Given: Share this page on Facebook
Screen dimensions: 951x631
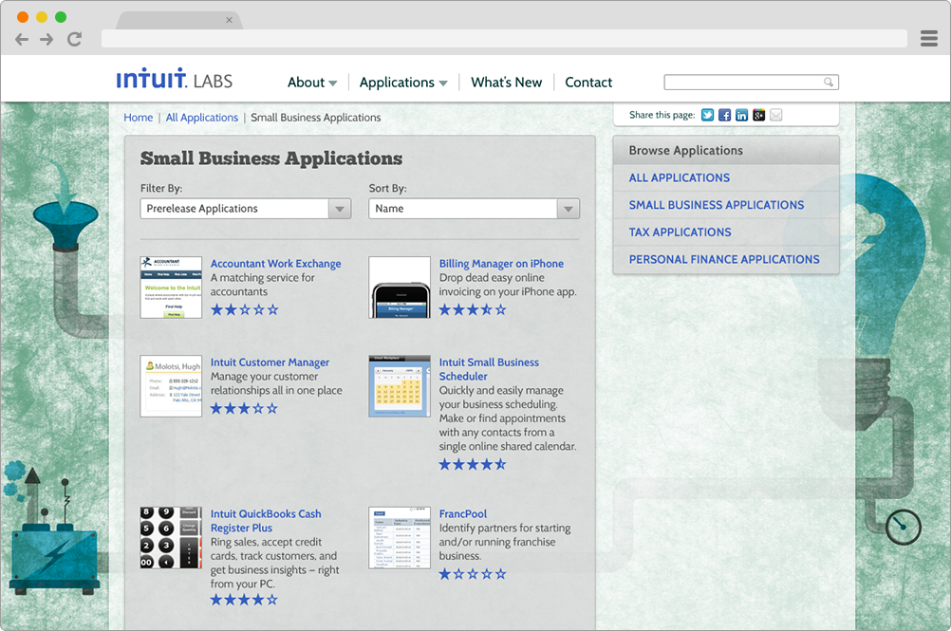Looking at the screenshot, I should point(725,115).
